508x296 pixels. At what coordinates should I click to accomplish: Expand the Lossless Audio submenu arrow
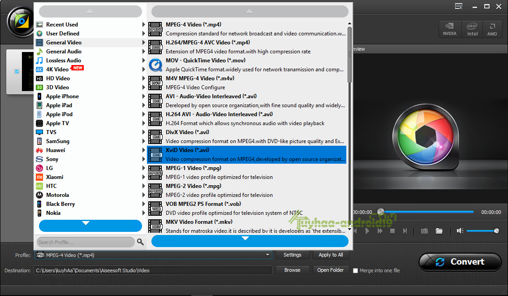(x=143, y=60)
